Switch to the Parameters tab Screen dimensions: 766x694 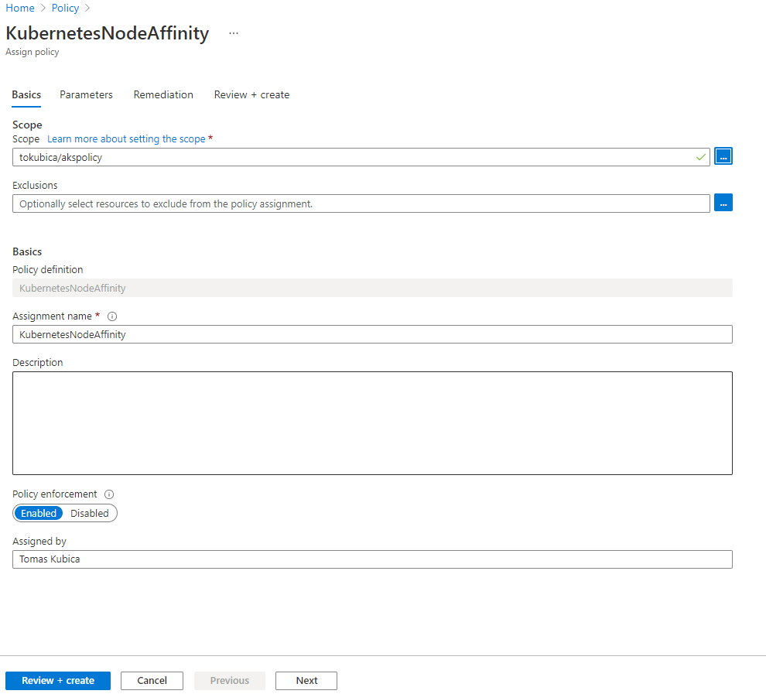[x=86, y=94]
